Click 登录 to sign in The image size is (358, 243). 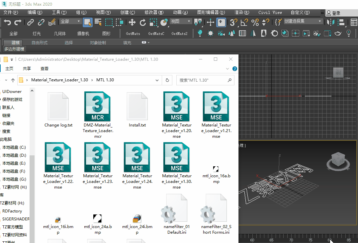(x=333, y=13)
